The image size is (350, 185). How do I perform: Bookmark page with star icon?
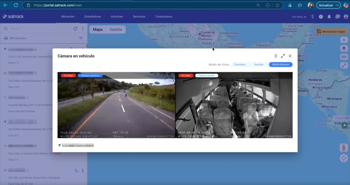point(277,5)
